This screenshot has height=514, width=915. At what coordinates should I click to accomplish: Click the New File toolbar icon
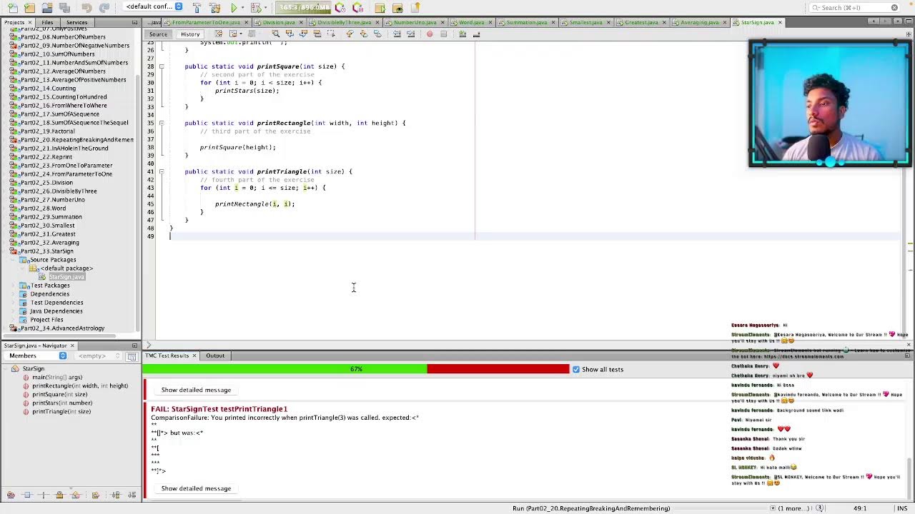(x=12, y=8)
